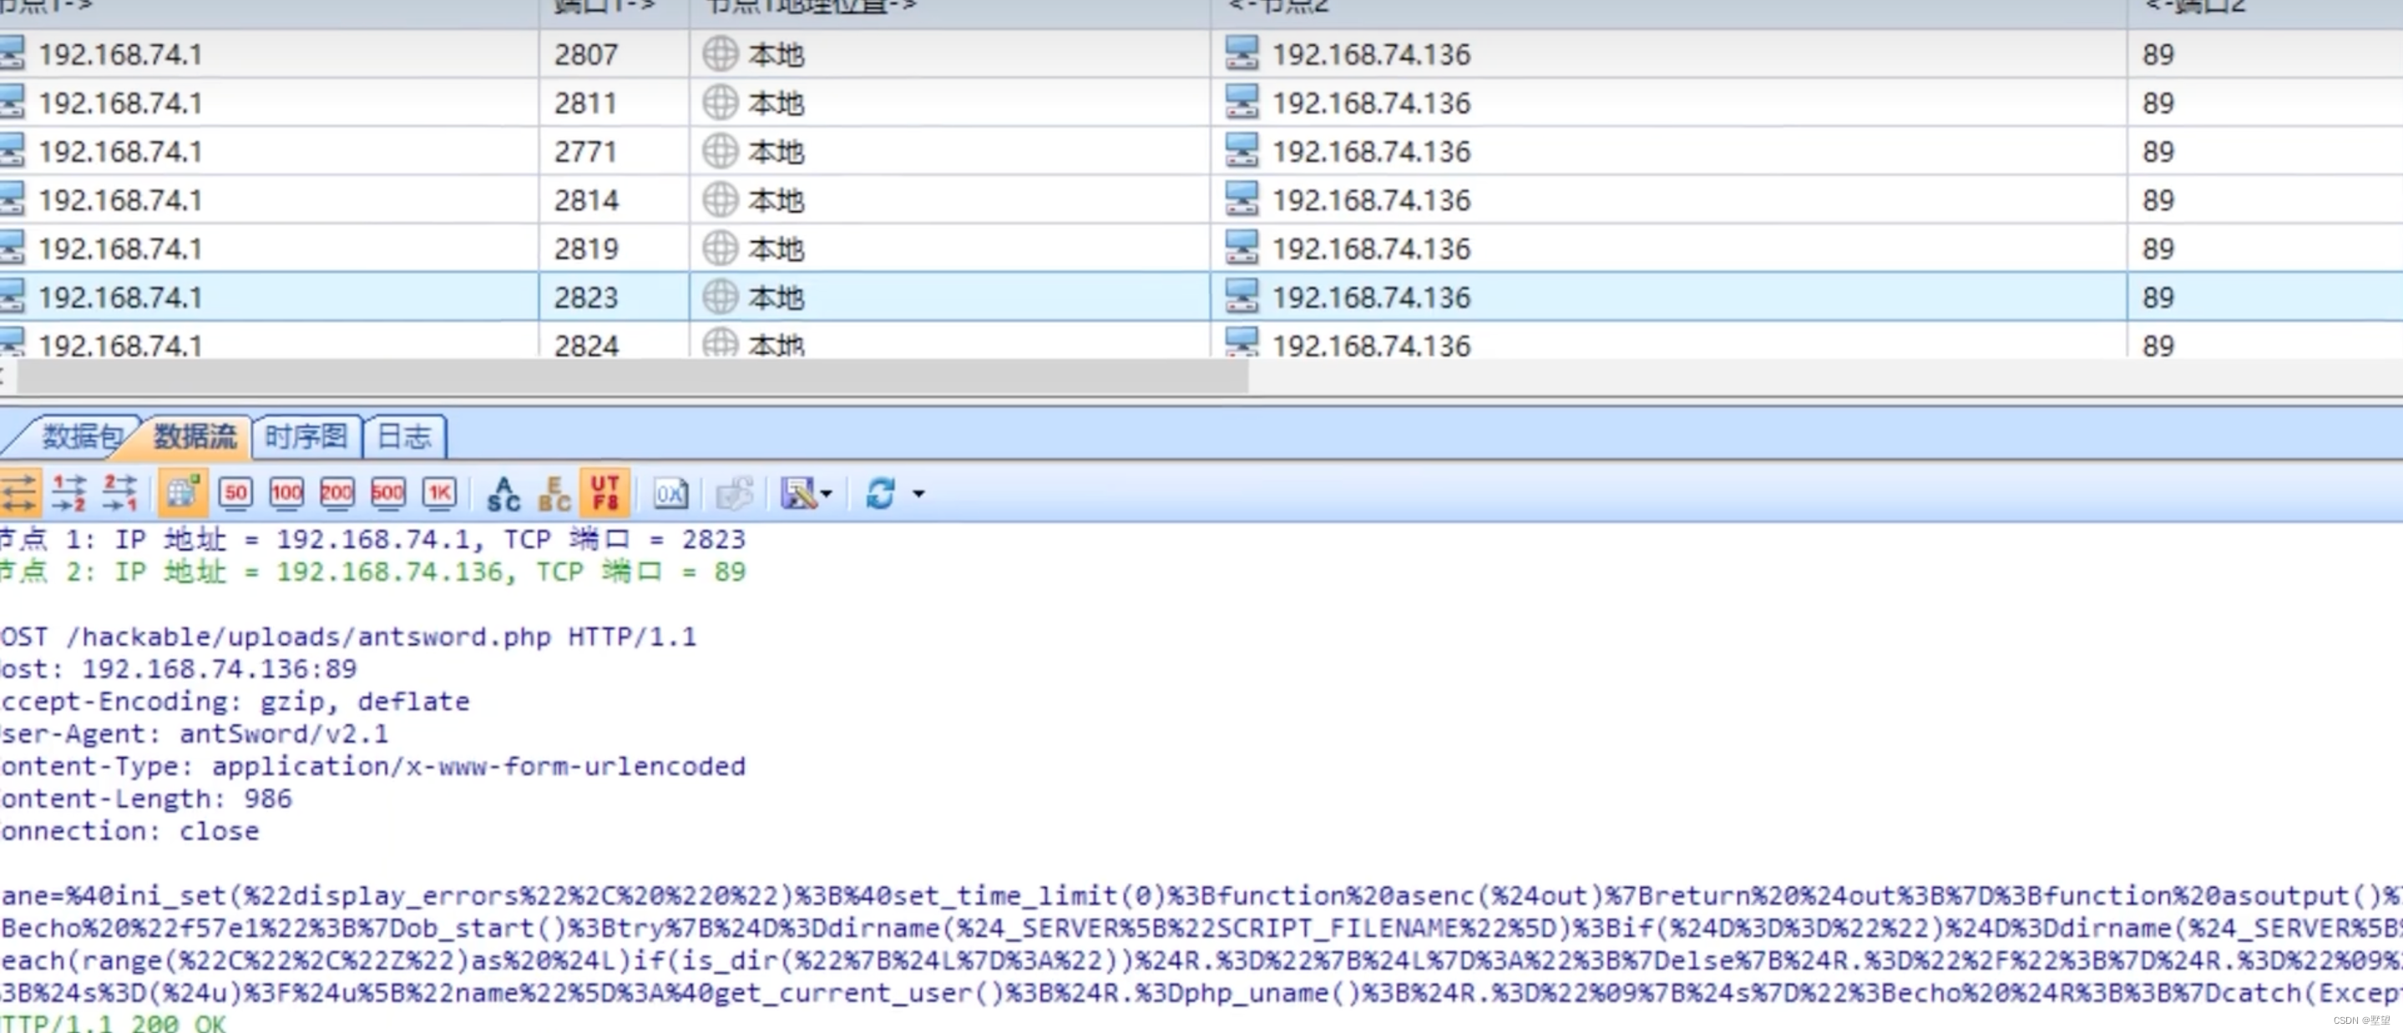Click the node 1 IP and TCP port line
The image size is (2403, 1033).
[373, 539]
